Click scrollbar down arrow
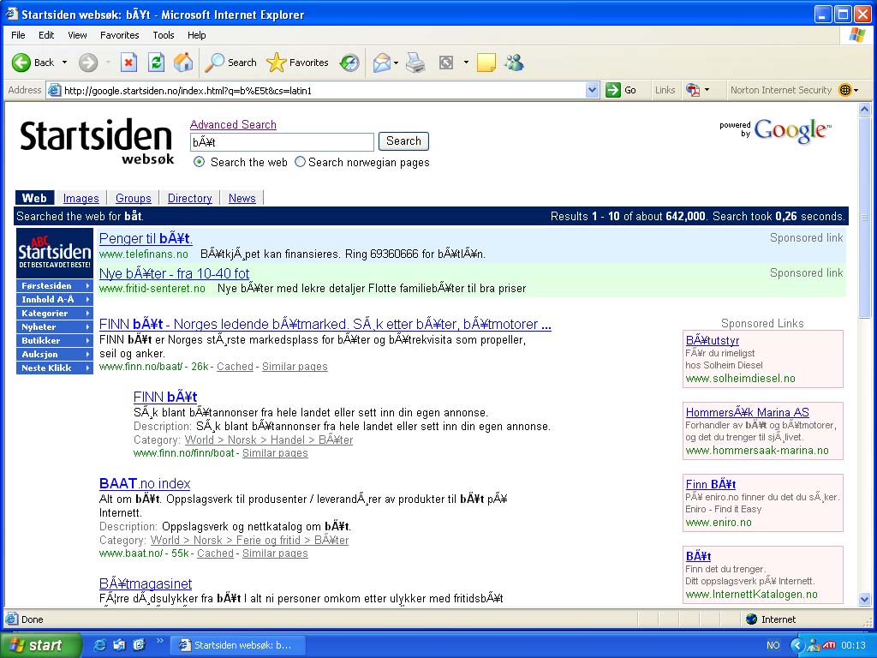Viewport: 877px width, 658px height. click(865, 599)
